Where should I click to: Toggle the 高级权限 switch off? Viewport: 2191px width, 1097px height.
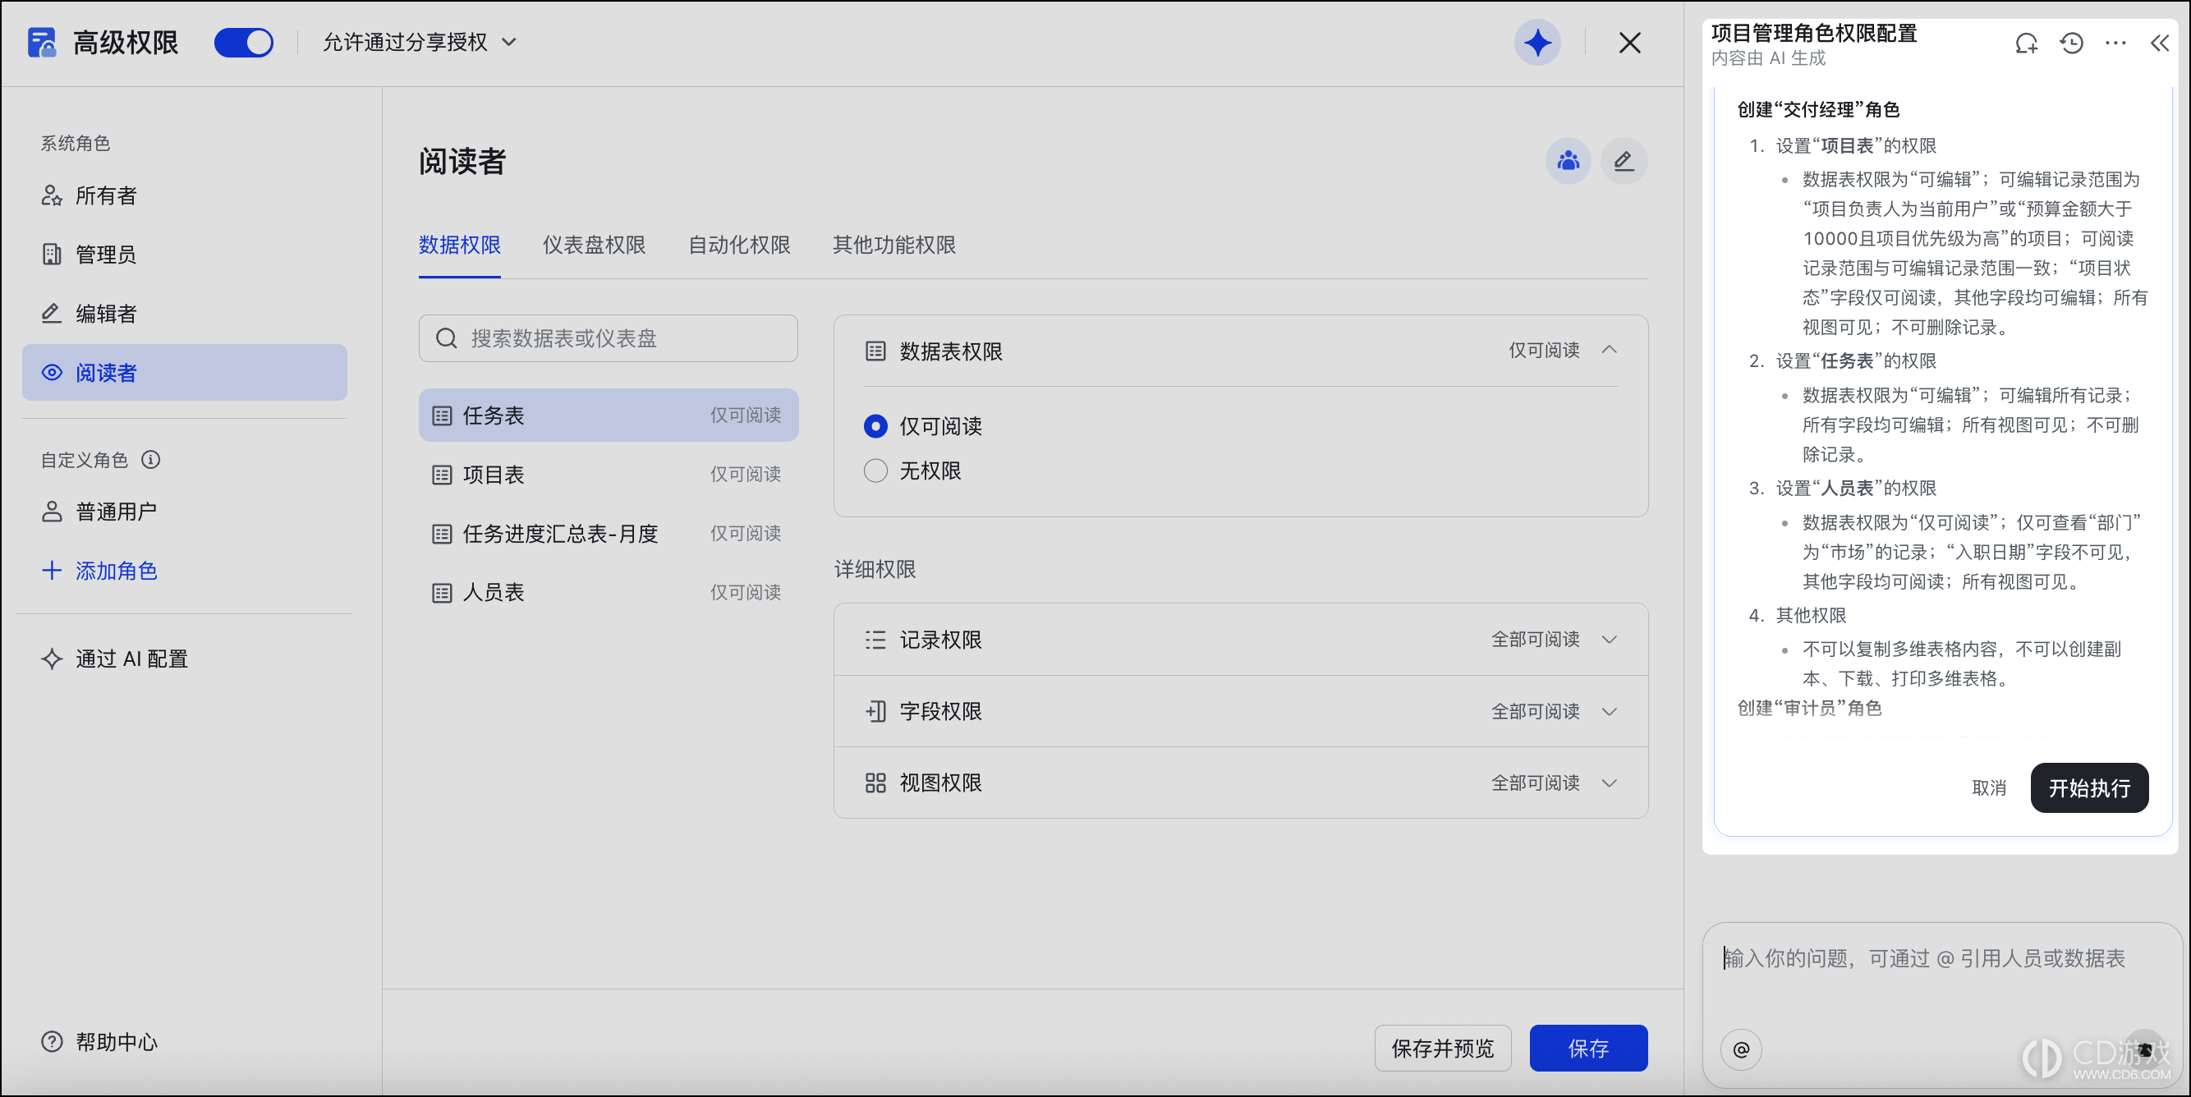pos(243,43)
